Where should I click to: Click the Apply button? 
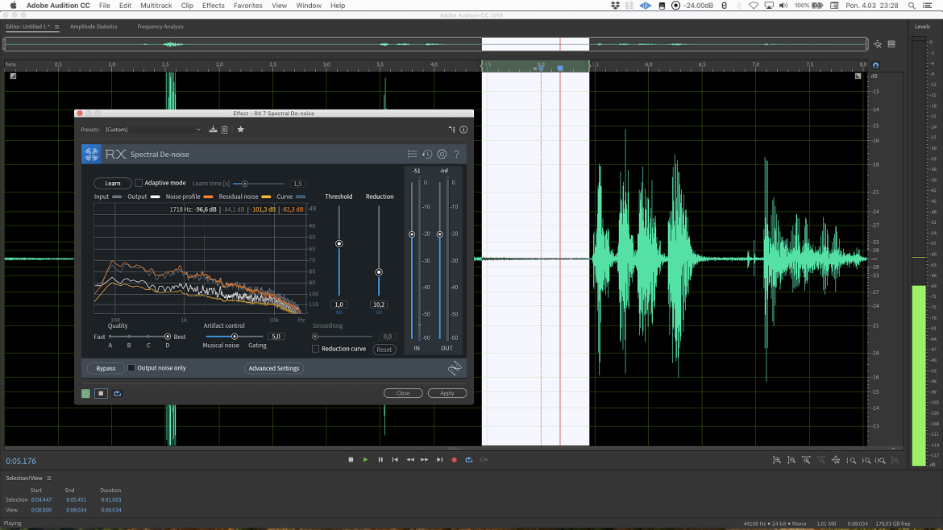(447, 393)
